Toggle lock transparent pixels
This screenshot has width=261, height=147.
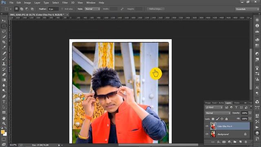click(213, 119)
